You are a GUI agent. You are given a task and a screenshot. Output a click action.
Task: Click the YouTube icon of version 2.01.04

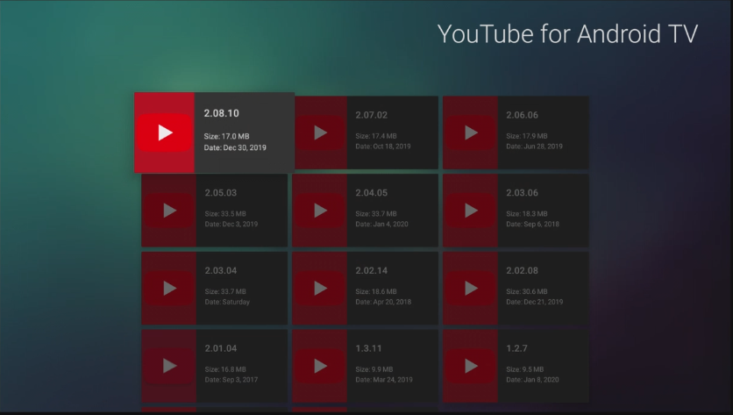(x=168, y=365)
